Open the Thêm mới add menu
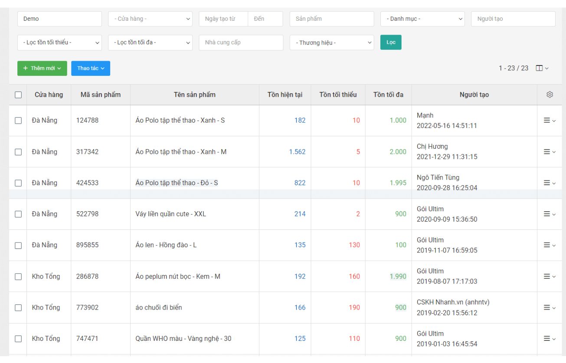The height and width of the screenshot is (363, 566). 42,69
